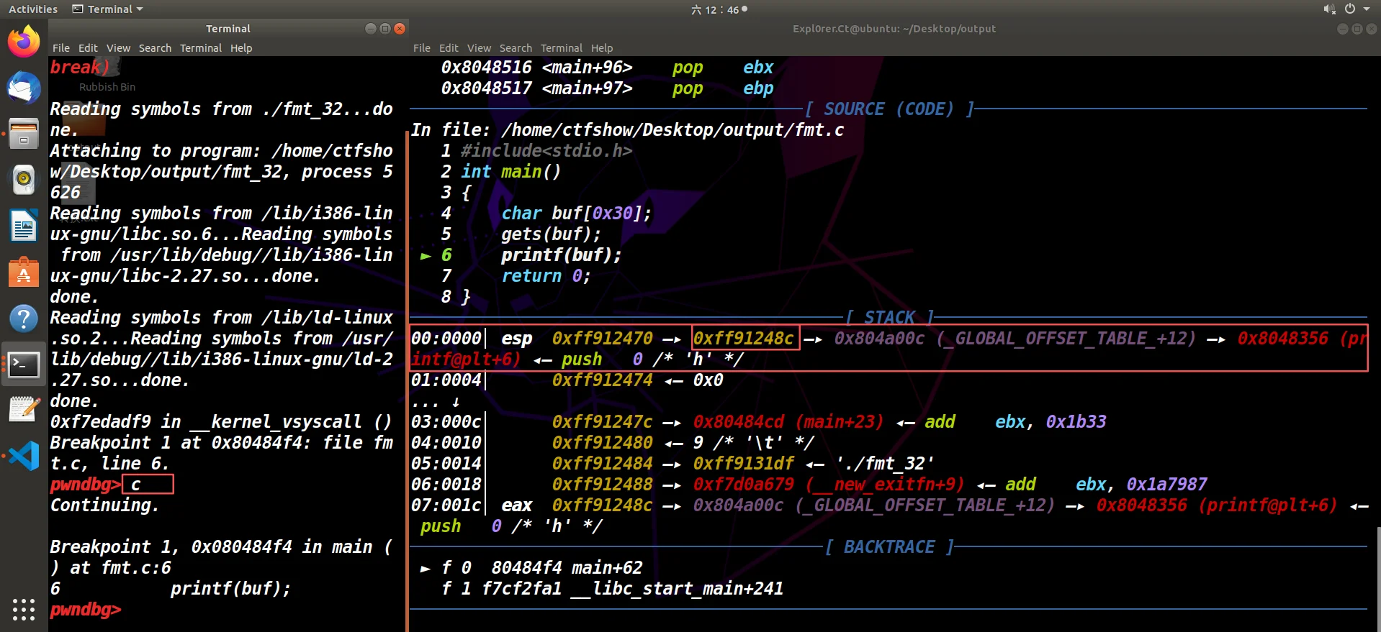Open LibreOffice Writer from the dock
Image resolution: width=1381 pixels, height=632 pixels.
(x=24, y=226)
